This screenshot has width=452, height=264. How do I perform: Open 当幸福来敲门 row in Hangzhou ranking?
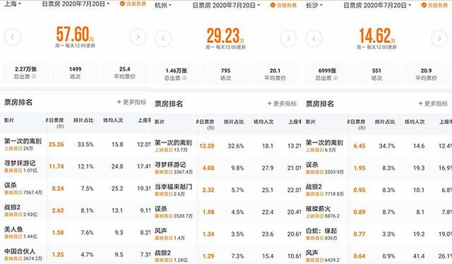tap(226, 190)
